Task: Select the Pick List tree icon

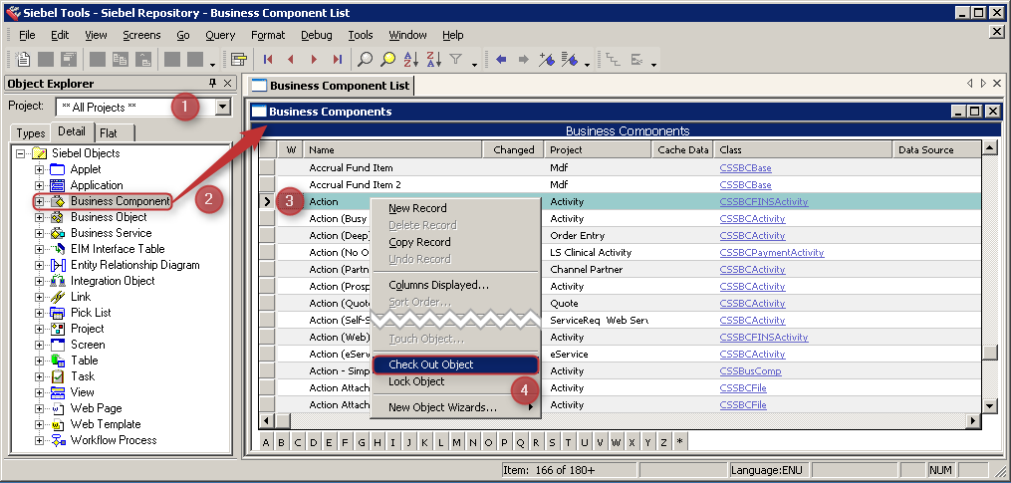Action: [58, 313]
